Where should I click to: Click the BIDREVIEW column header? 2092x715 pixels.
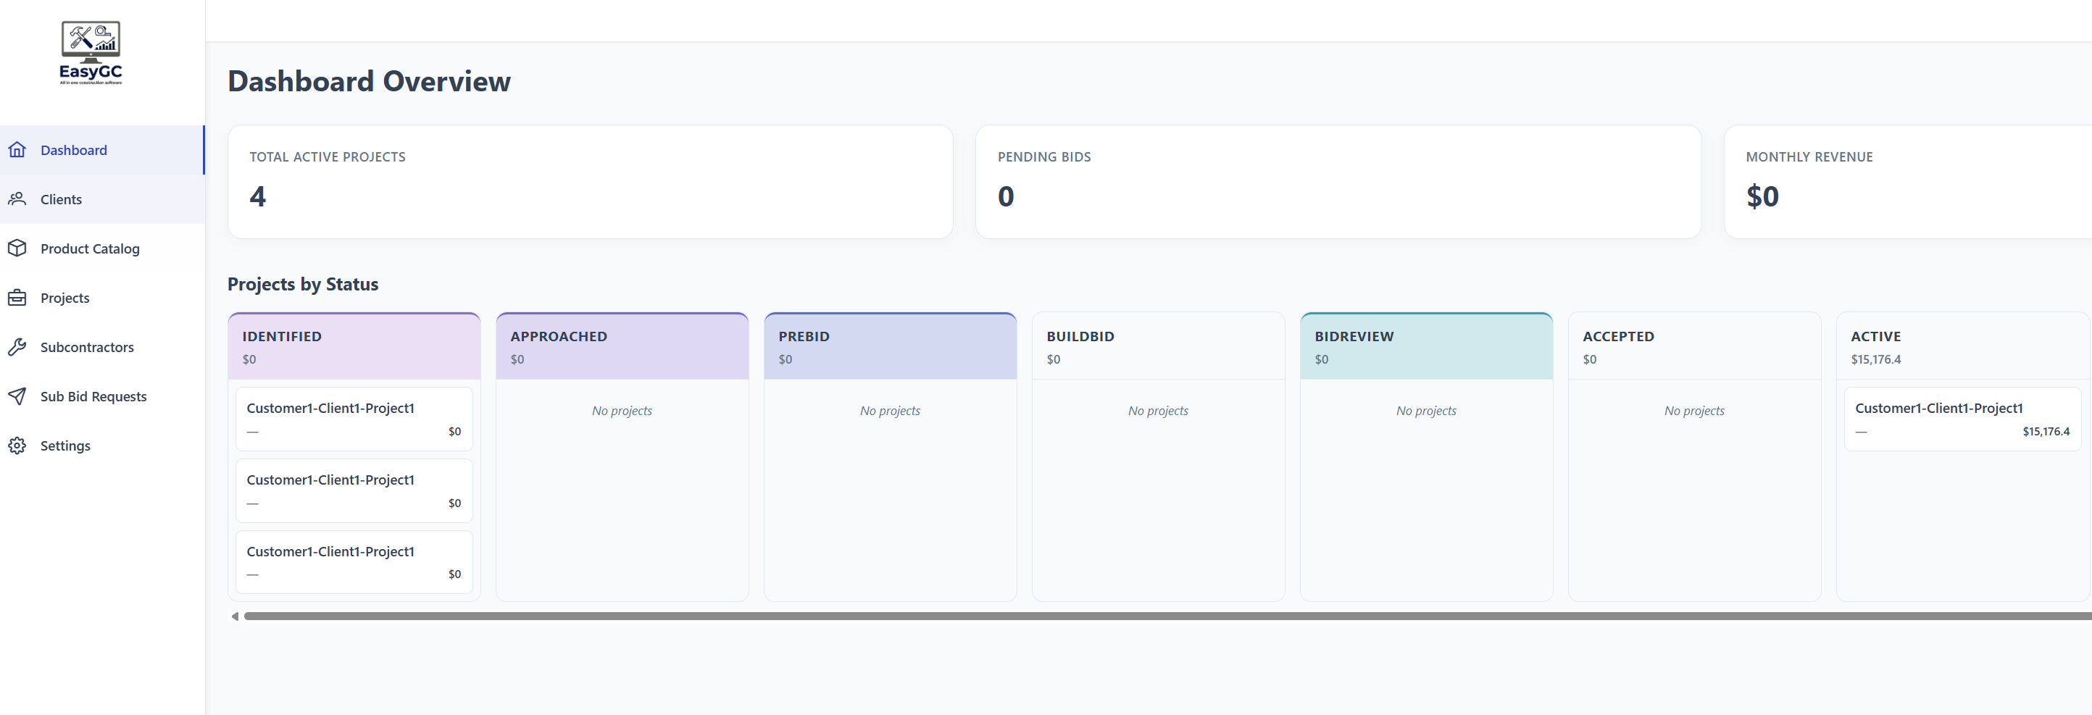1426,346
